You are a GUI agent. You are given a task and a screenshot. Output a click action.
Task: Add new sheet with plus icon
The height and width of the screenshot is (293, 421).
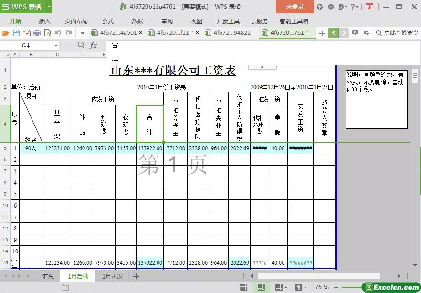(136, 276)
